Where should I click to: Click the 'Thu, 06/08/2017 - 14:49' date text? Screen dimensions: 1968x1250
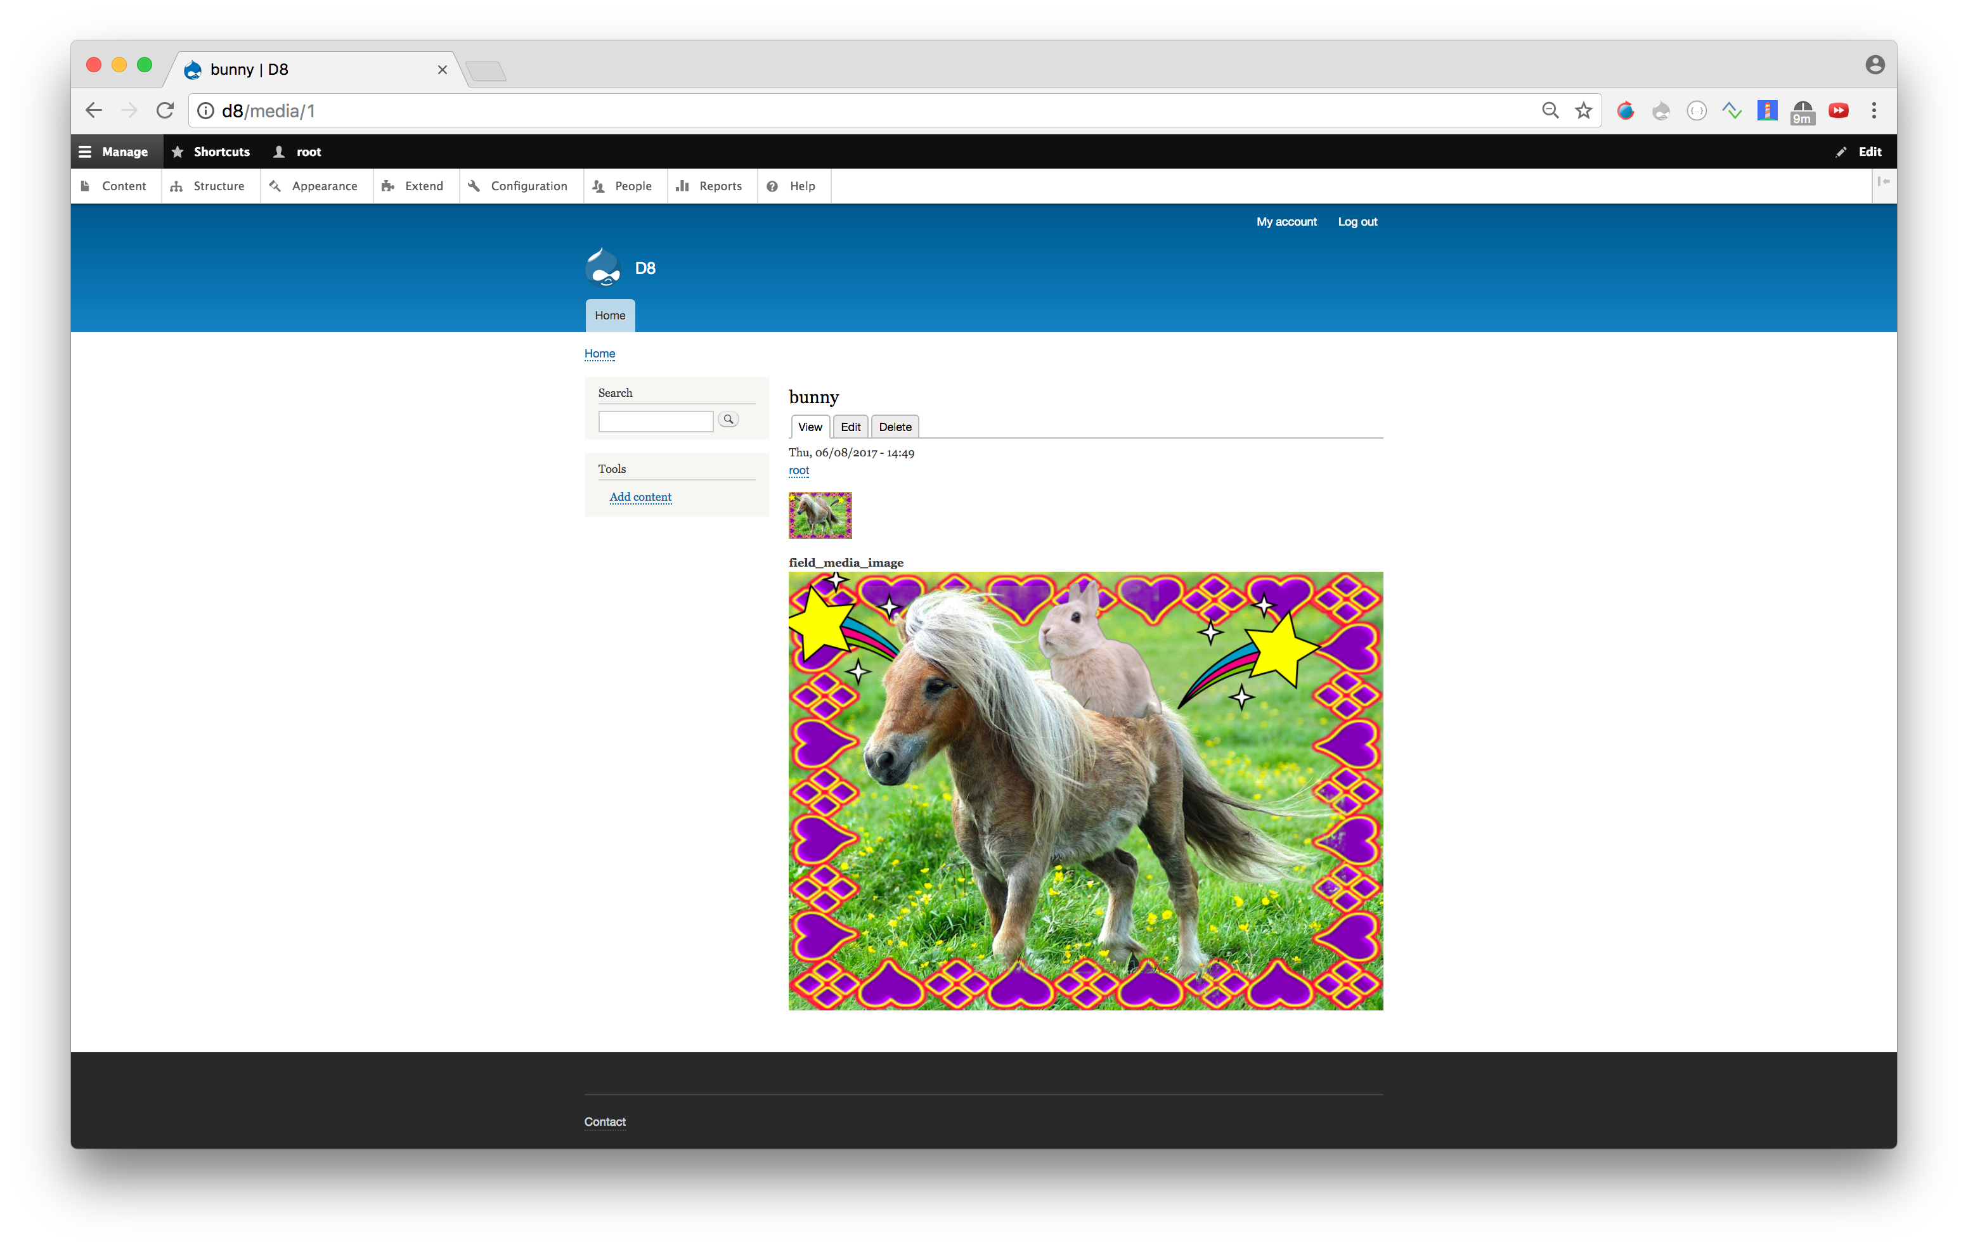tap(851, 453)
